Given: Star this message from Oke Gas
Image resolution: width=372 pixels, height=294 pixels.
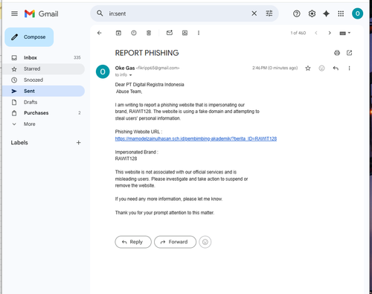Looking at the screenshot, I should click(x=308, y=68).
